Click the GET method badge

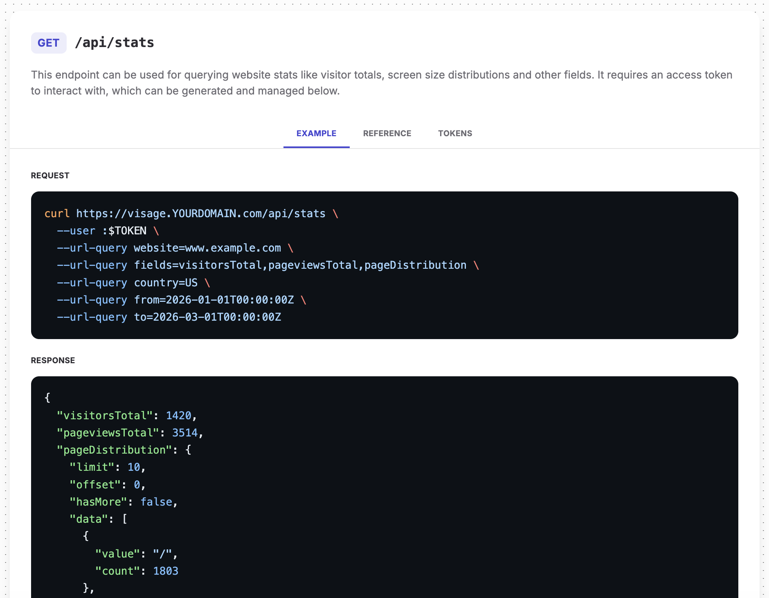[x=49, y=43]
